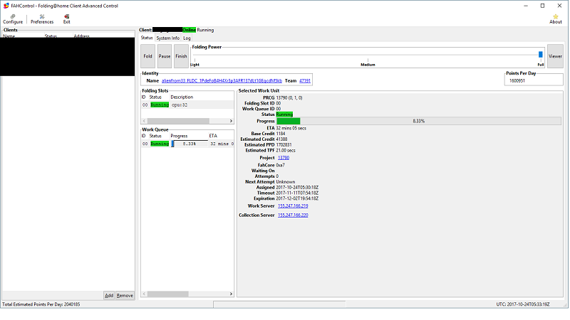
Task: Click the Finish button
Action: 181,56
